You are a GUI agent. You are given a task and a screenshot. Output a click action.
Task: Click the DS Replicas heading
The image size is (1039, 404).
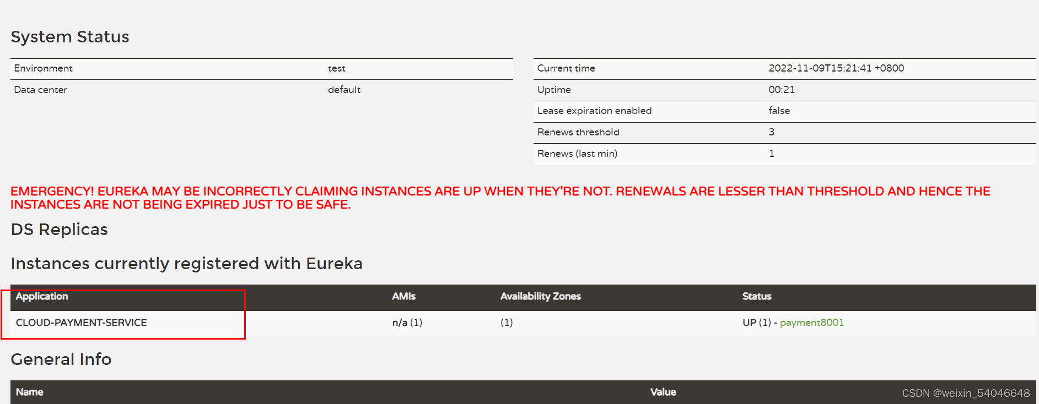(60, 230)
